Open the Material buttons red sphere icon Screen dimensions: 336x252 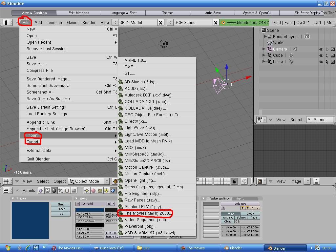point(94,191)
